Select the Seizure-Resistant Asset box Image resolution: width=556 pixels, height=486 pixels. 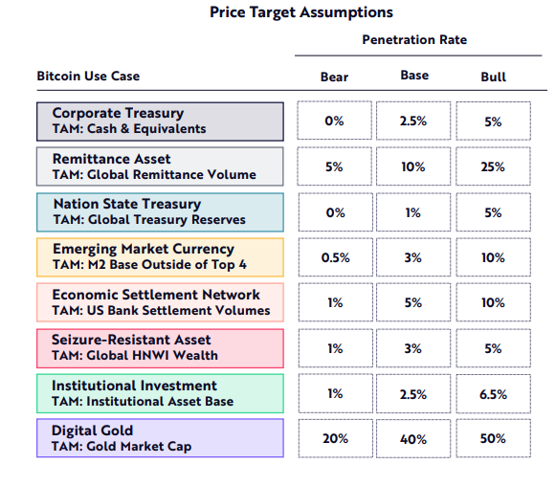(160, 348)
